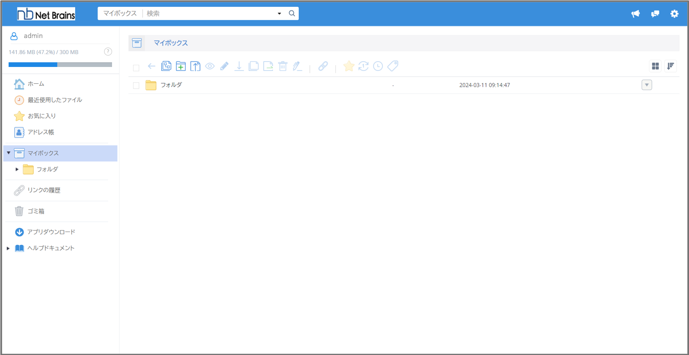
Task: Switch to grid thumbnail view
Action: (655, 66)
